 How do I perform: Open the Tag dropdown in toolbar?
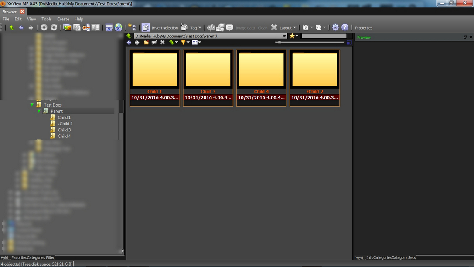click(x=195, y=28)
